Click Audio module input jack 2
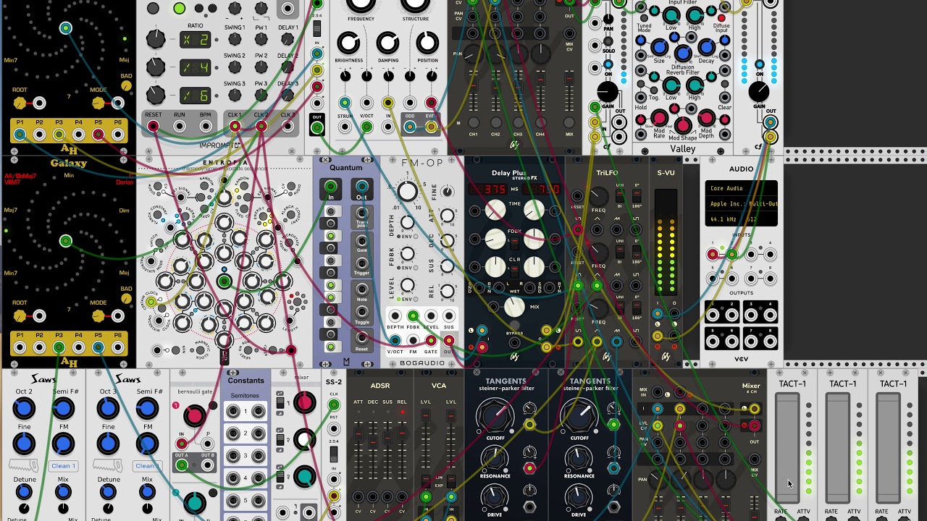The image size is (927, 521). tap(731, 255)
